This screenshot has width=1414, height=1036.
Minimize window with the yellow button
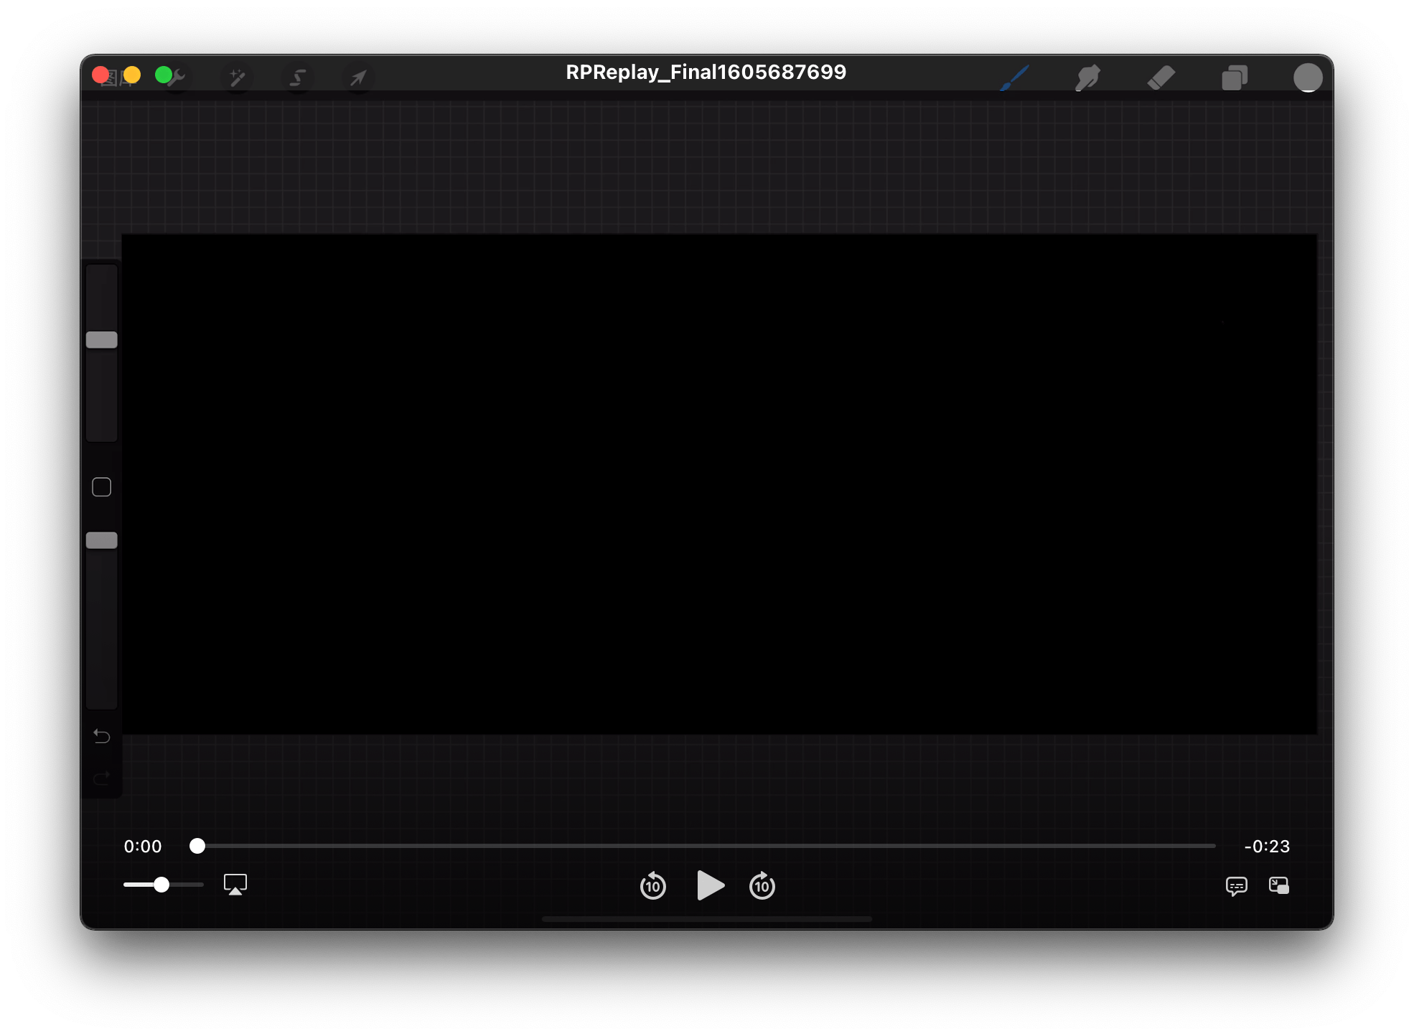132,75
